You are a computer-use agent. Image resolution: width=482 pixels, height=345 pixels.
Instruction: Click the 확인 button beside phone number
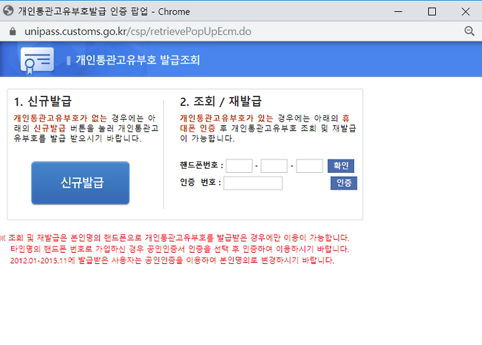pos(341,165)
